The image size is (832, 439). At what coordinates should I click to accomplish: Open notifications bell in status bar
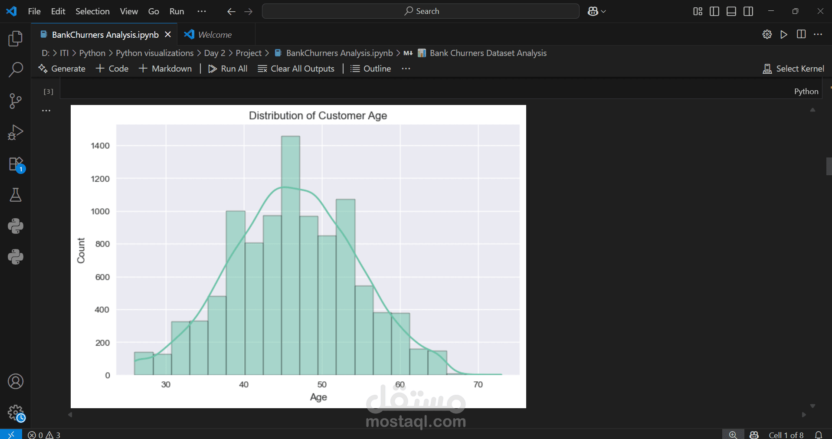coord(819,435)
